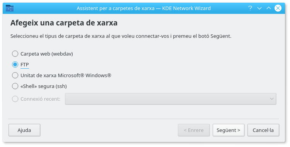Maximize the wizard using the up chevron
The image size is (290, 147).
pos(269,8)
